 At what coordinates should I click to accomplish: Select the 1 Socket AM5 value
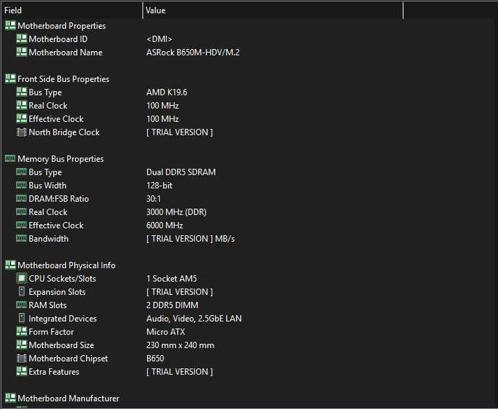click(x=172, y=279)
